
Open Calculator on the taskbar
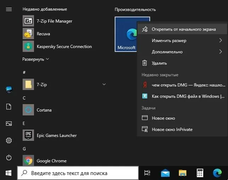[200, 173]
